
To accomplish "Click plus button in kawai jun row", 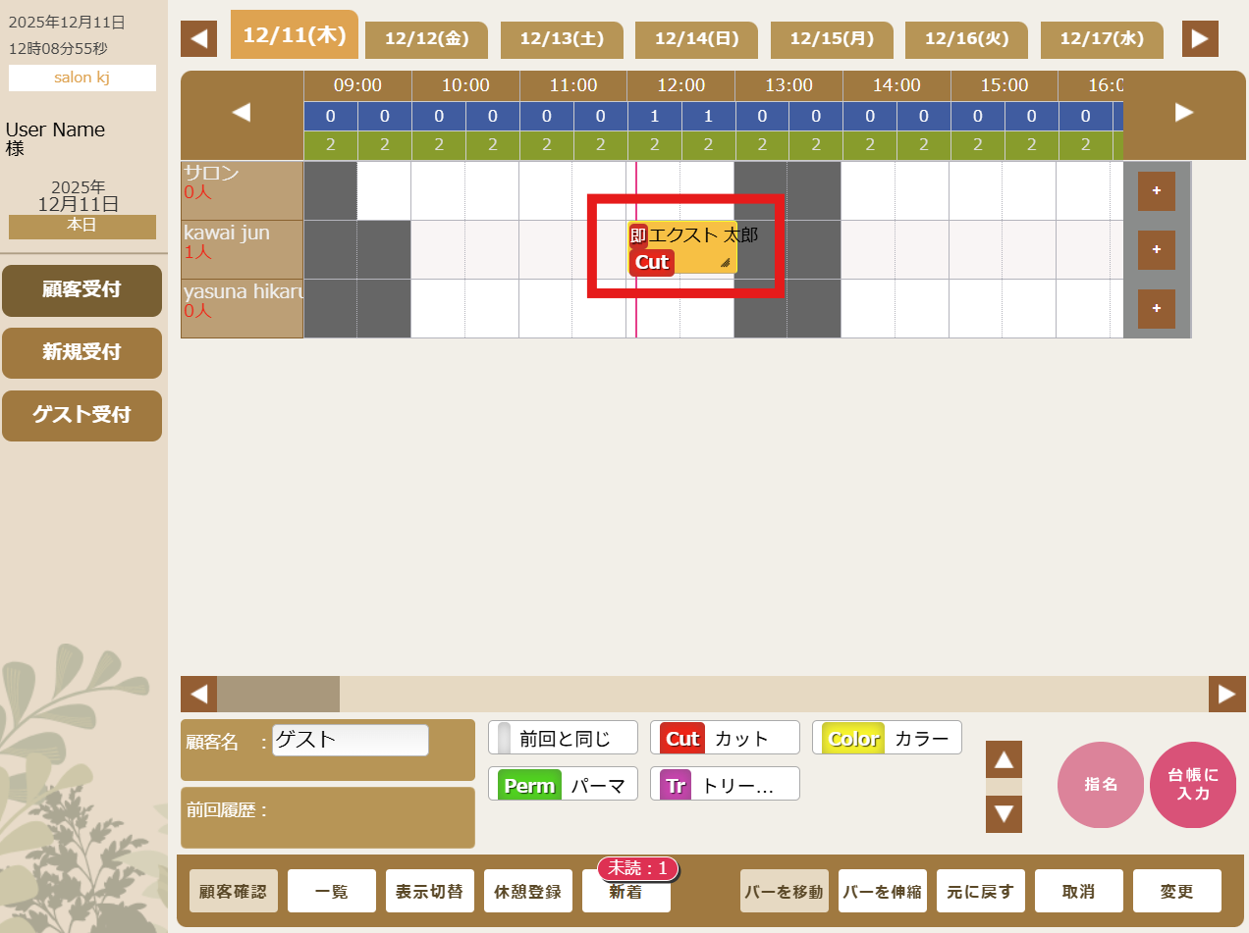I will click(1156, 250).
